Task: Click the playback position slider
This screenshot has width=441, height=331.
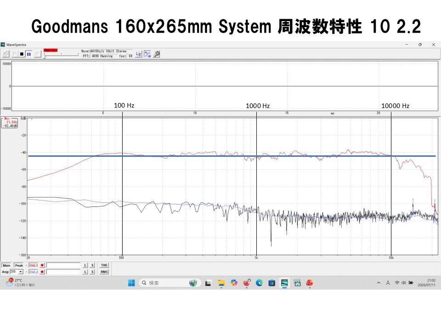Action: (x=61, y=56)
